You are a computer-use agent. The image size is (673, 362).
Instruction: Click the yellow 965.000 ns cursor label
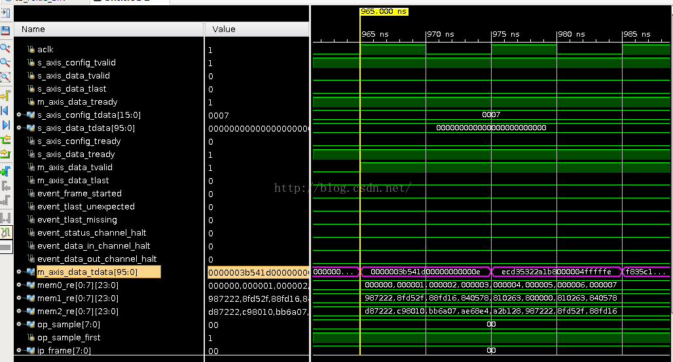pos(384,12)
